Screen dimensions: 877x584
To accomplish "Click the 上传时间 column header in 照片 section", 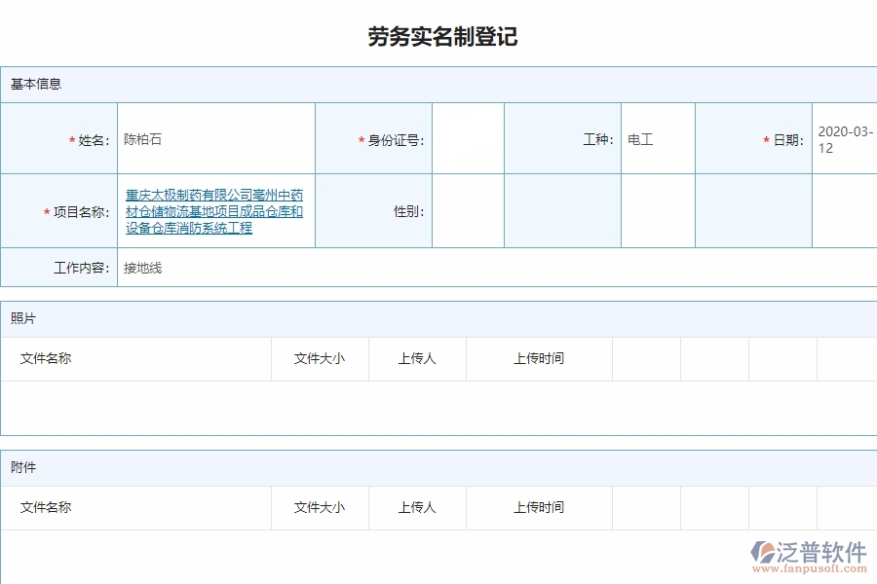I will [539, 358].
